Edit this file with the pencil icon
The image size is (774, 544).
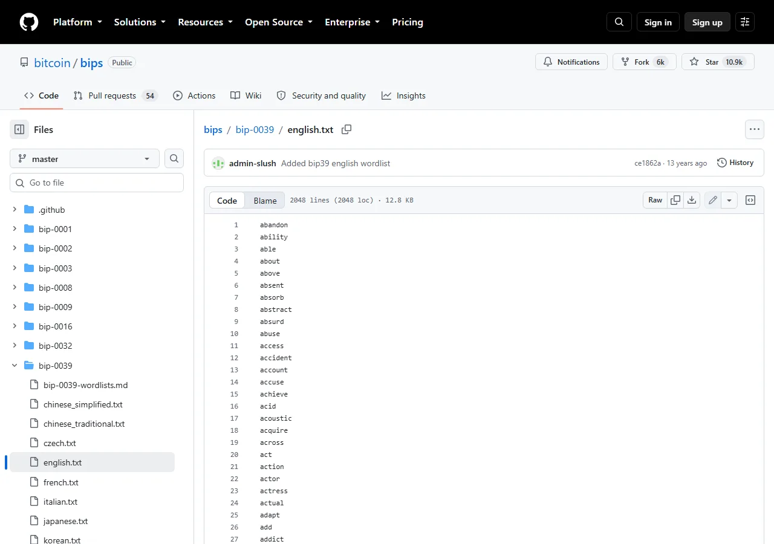tap(713, 200)
